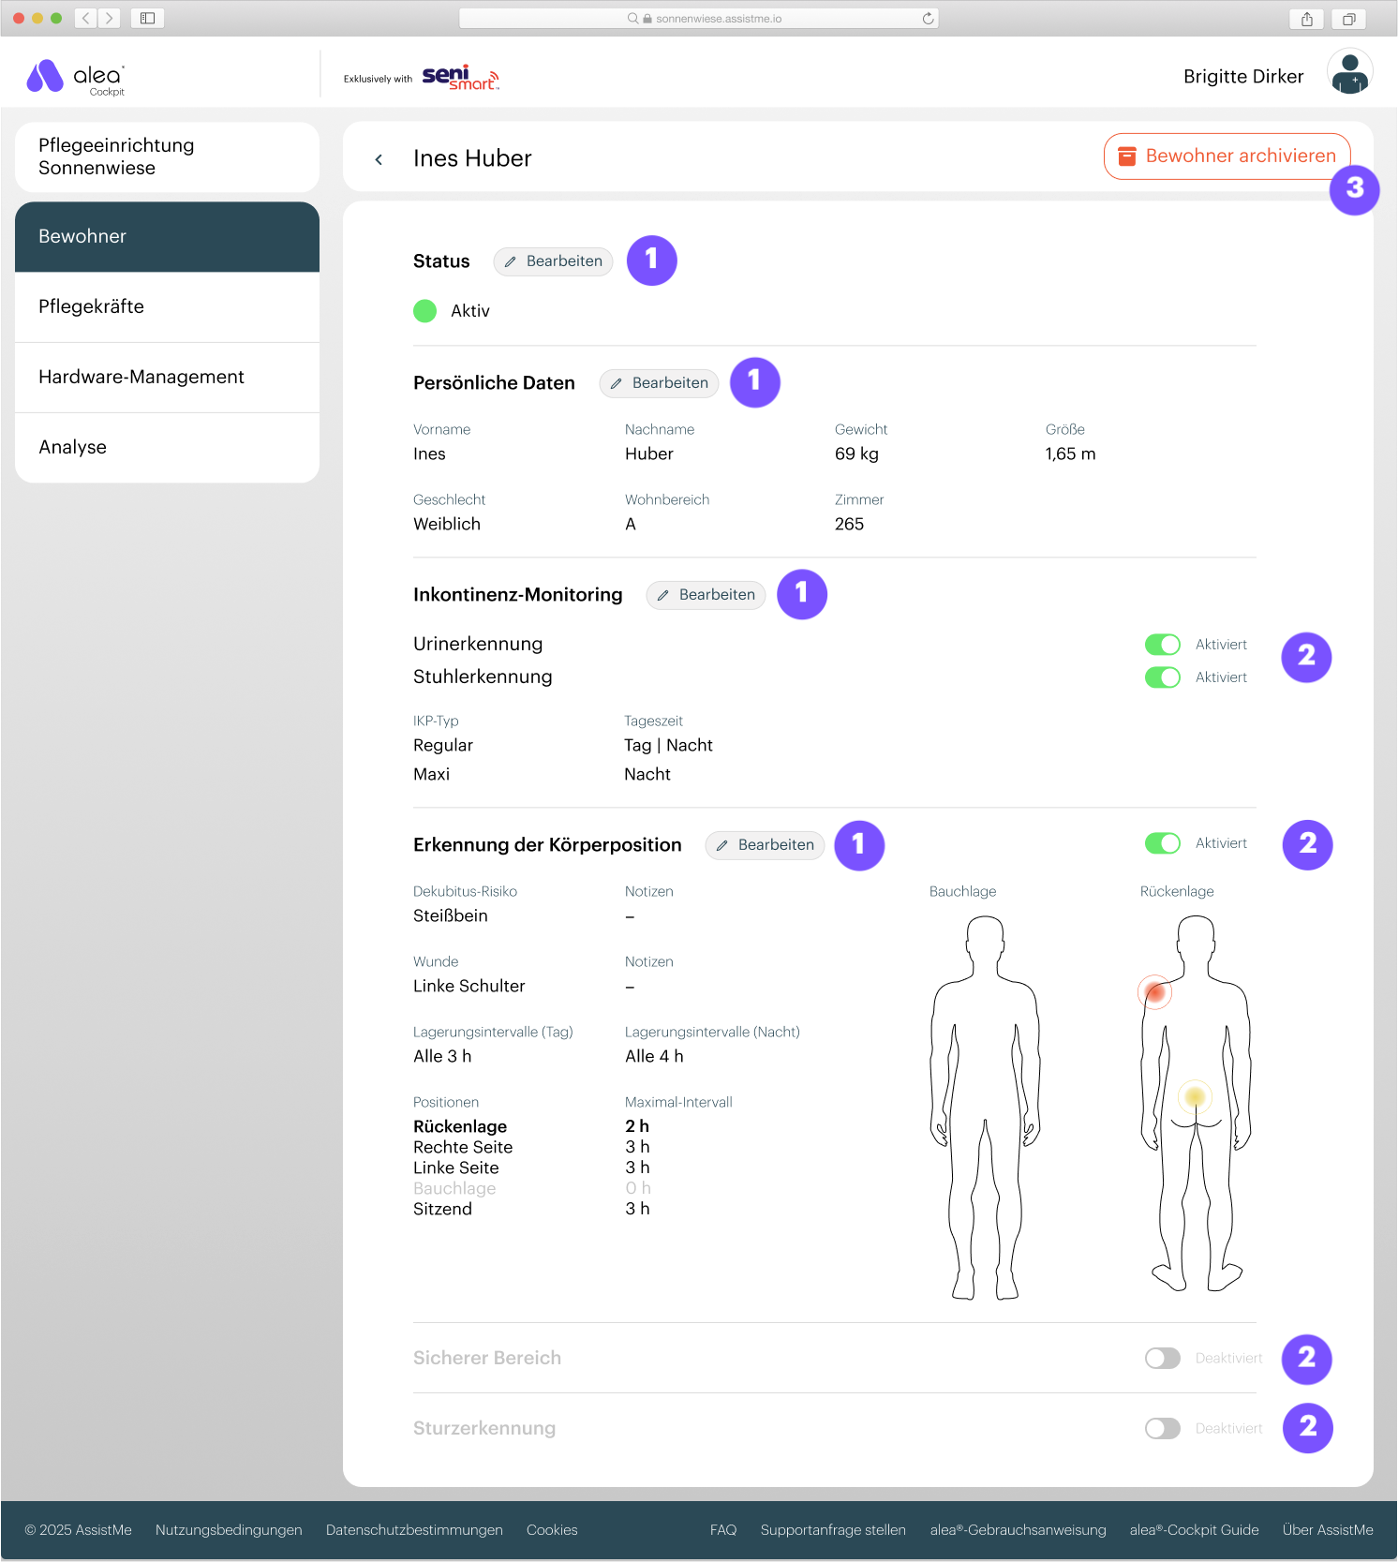This screenshot has width=1398, height=1562.
Task: Toggle the browser sidebar icon
Action: point(147,19)
